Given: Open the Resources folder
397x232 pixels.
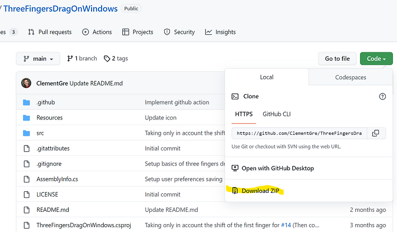Looking at the screenshot, I should tap(49, 118).
